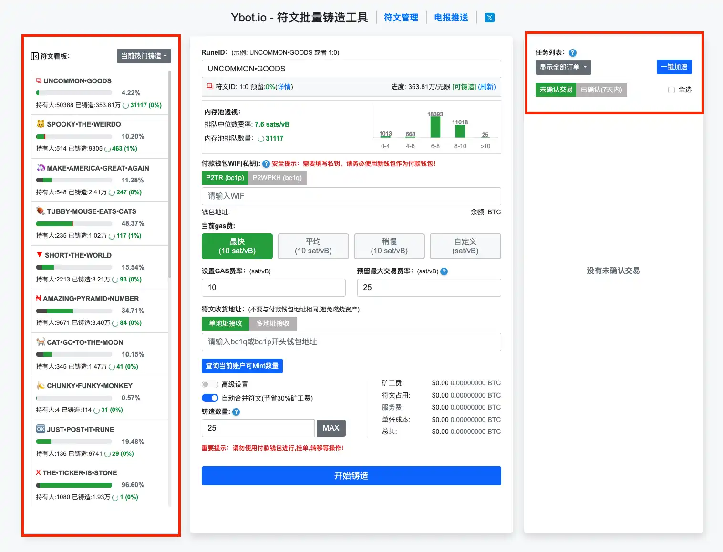Click the RuneID input field
The image size is (723, 552).
(x=351, y=69)
